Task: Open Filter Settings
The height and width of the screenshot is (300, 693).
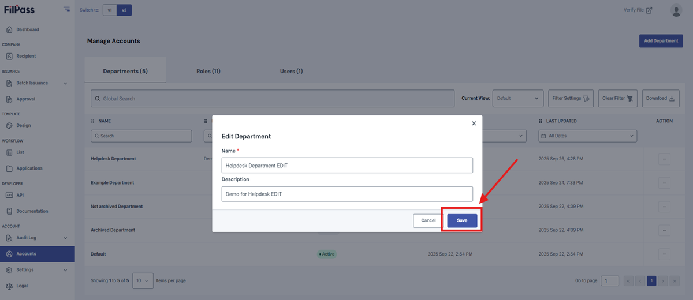Action: tap(571, 98)
